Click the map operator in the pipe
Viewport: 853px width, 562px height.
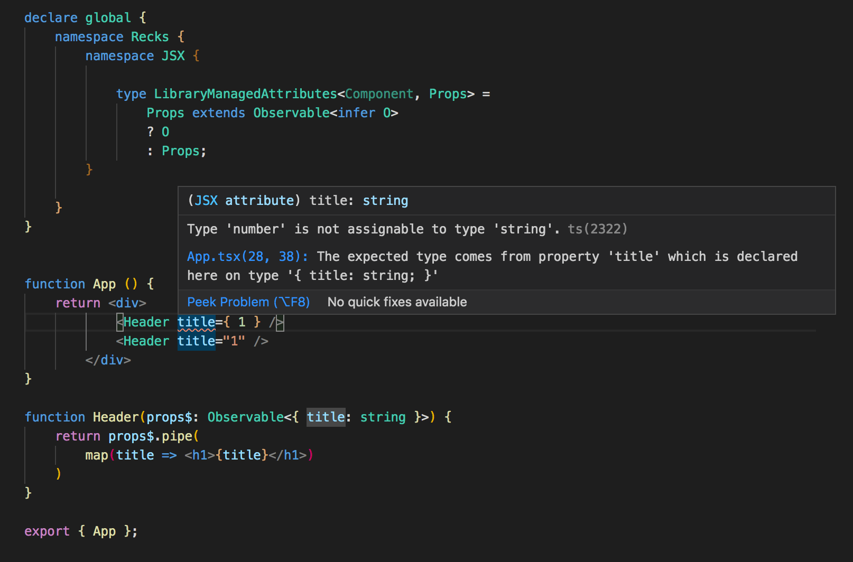pyautogui.click(x=97, y=455)
